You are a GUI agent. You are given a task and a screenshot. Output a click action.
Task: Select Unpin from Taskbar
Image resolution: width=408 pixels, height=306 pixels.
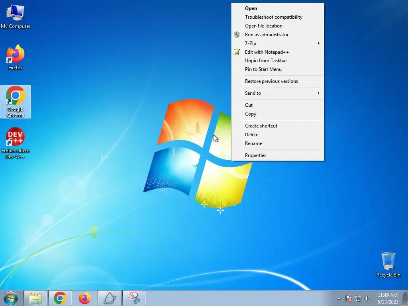coord(278,61)
